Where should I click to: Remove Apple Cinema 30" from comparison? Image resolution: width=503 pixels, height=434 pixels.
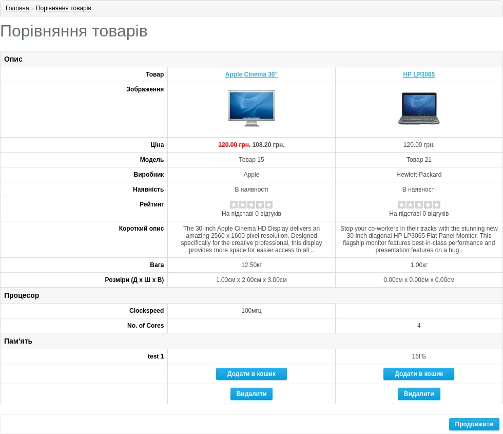click(251, 394)
